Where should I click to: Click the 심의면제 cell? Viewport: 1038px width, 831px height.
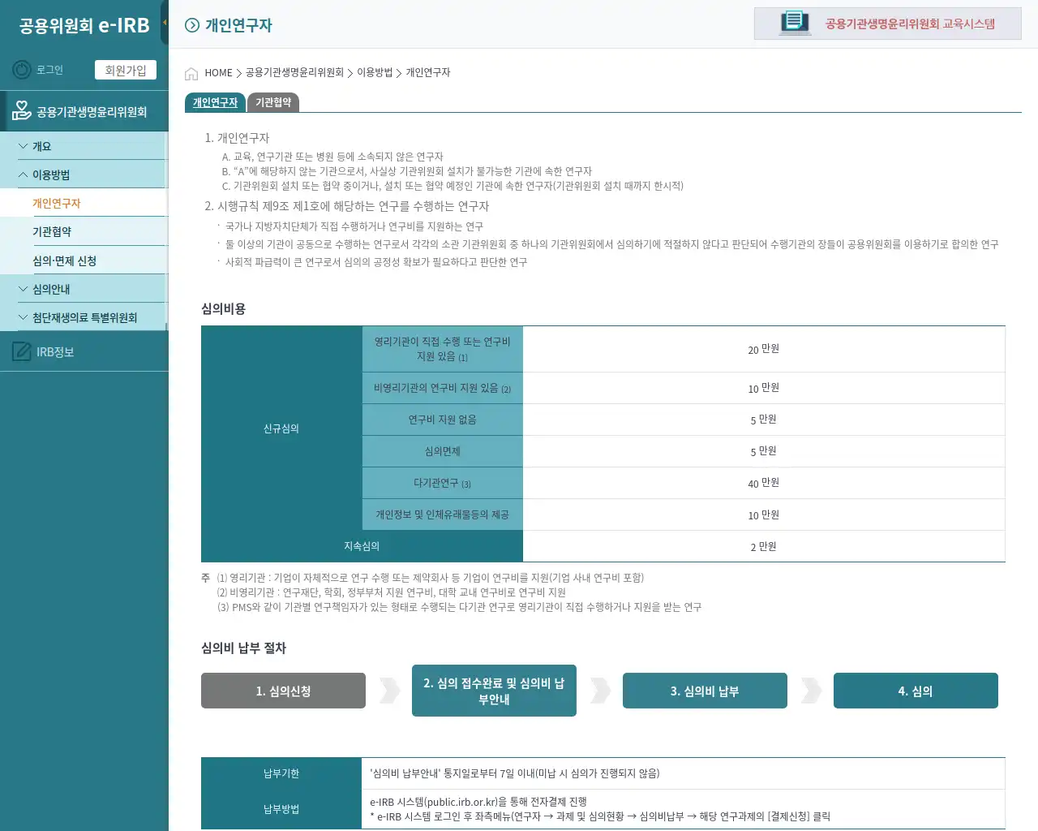442,451
